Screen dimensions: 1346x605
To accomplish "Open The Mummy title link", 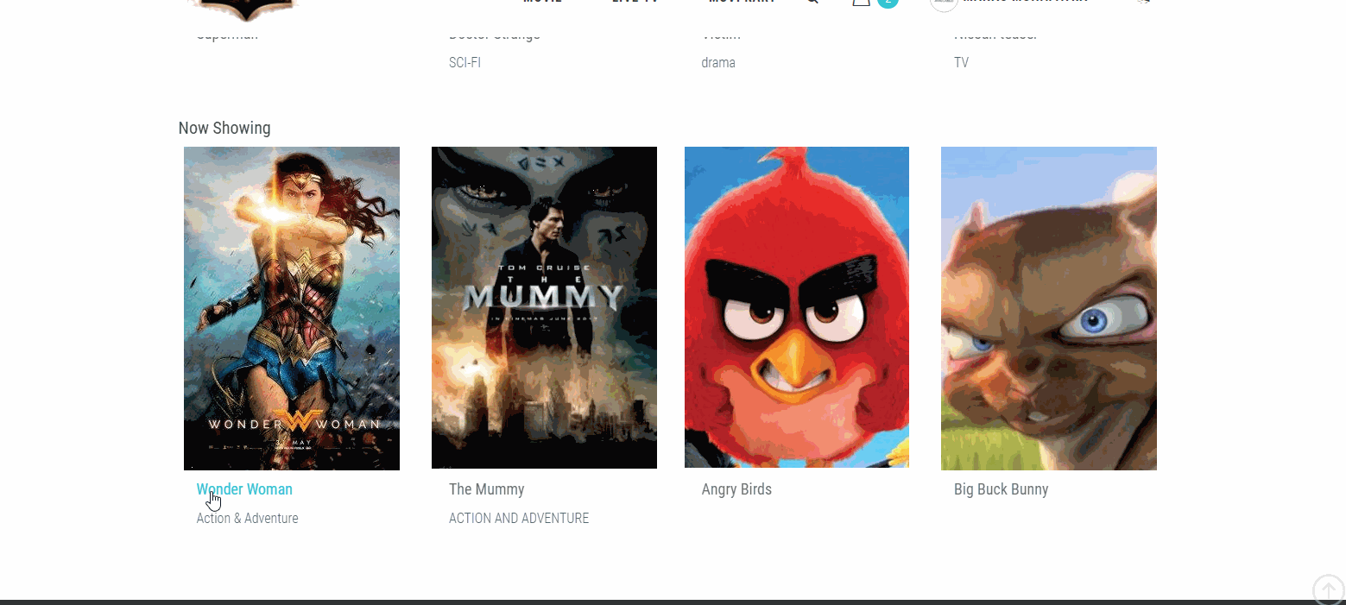I will pyautogui.click(x=487, y=489).
